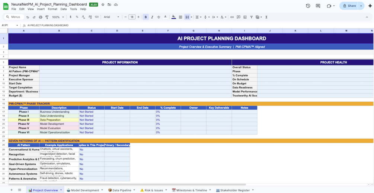The width and height of the screenshot is (374, 193).
Task: Toggle strikethrough formatting
Action: pos(159,17)
